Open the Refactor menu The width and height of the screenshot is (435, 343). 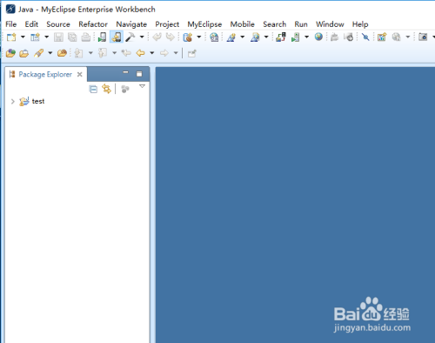[93, 24]
